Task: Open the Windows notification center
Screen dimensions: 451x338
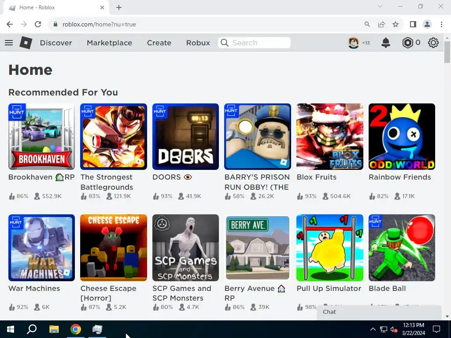Action: pyautogui.click(x=436, y=329)
